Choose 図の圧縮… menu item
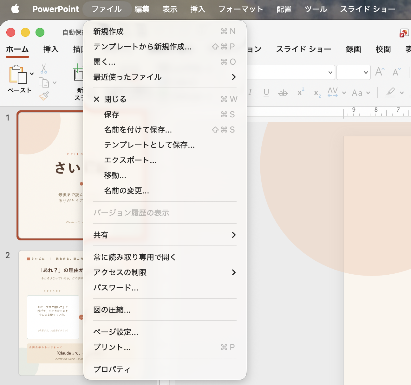Image resolution: width=411 pixels, height=385 pixels. (x=165, y=310)
